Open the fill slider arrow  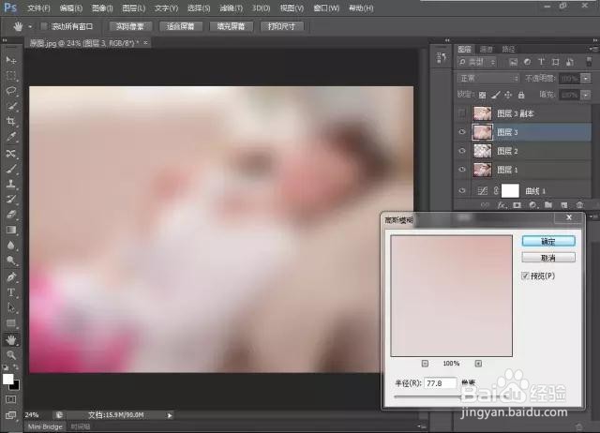coord(586,95)
